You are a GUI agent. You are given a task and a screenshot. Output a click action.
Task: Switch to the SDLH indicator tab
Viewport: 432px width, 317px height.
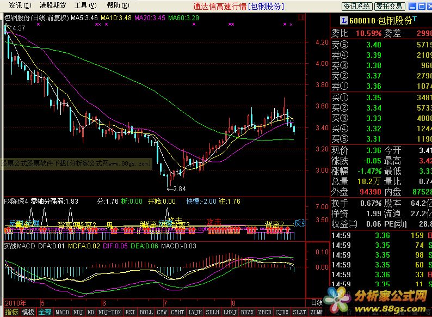pyautogui.click(x=212, y=312)
